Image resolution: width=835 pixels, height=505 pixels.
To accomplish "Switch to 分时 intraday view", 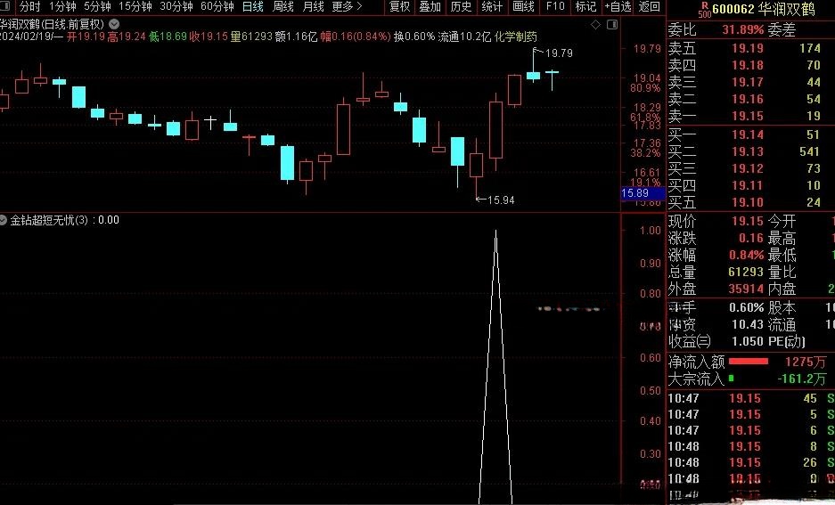I will click(30, 6).
